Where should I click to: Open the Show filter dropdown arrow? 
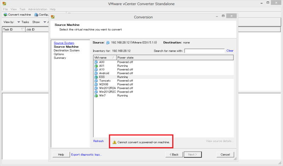(45, 22)
